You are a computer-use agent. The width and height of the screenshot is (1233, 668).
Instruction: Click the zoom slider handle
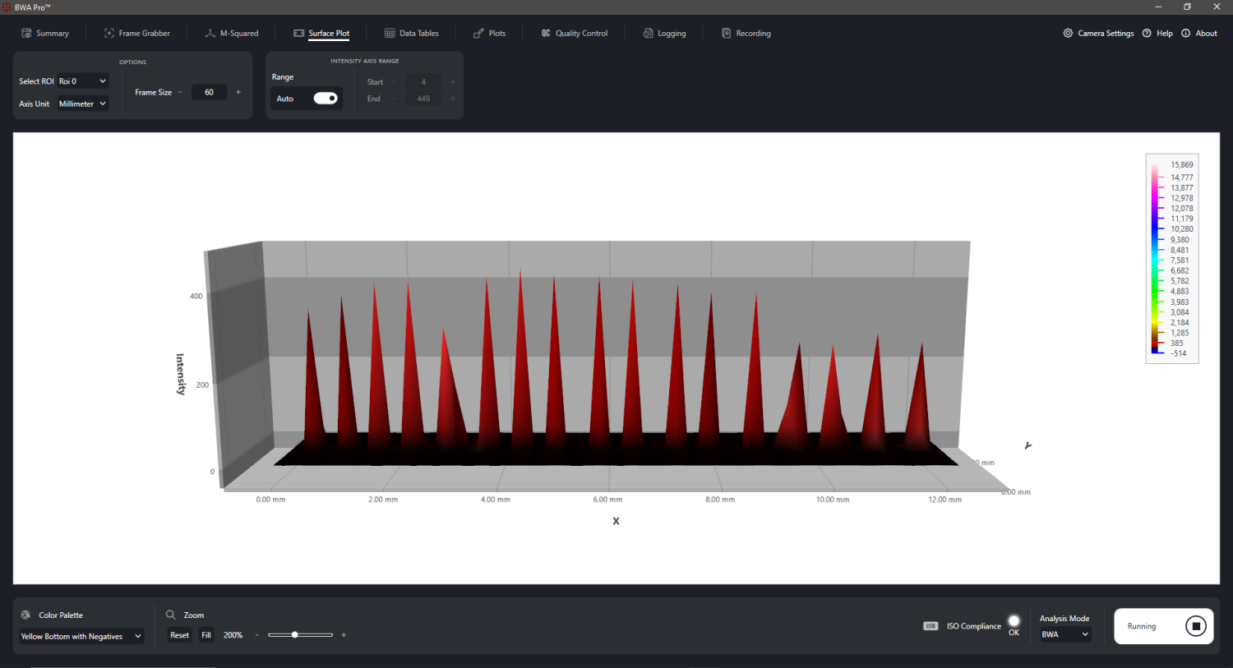click(x=294, y=635)
